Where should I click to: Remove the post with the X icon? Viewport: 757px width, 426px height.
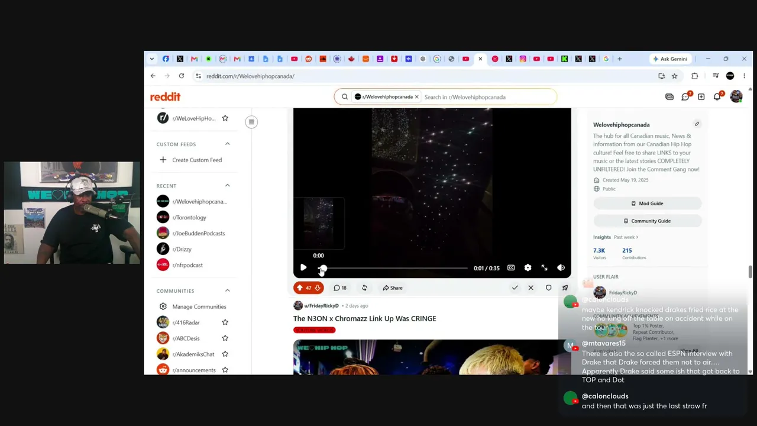point(530,288)
